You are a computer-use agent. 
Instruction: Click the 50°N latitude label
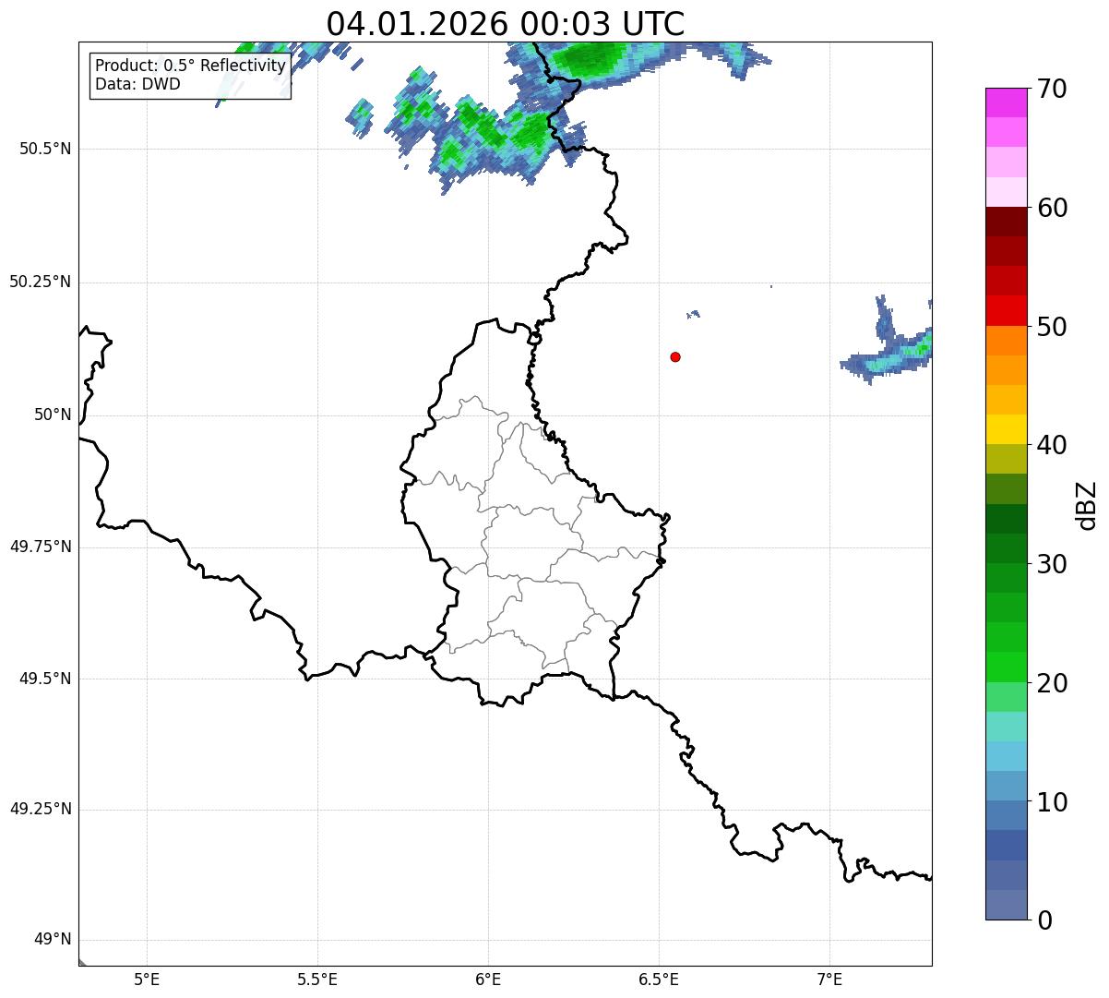point(53,415)
